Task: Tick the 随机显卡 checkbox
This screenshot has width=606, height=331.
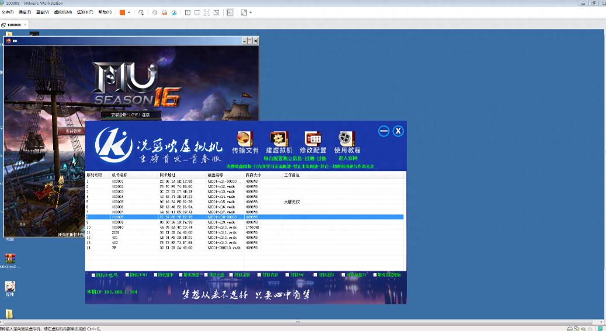Action: [x=156, y=275]
